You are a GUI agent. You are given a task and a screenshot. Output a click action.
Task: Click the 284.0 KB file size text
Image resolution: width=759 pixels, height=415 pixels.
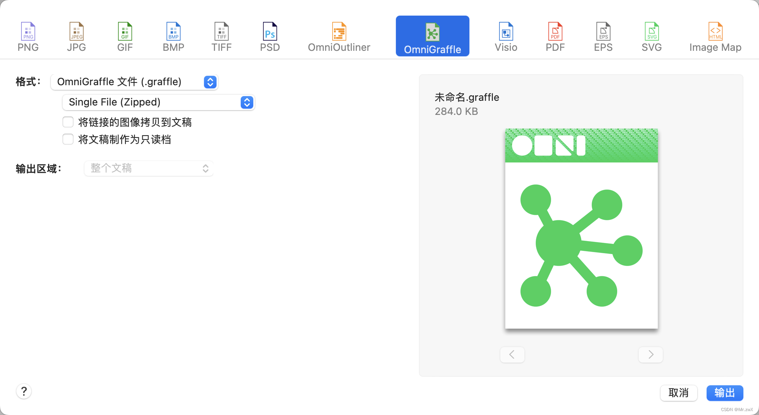456,111
